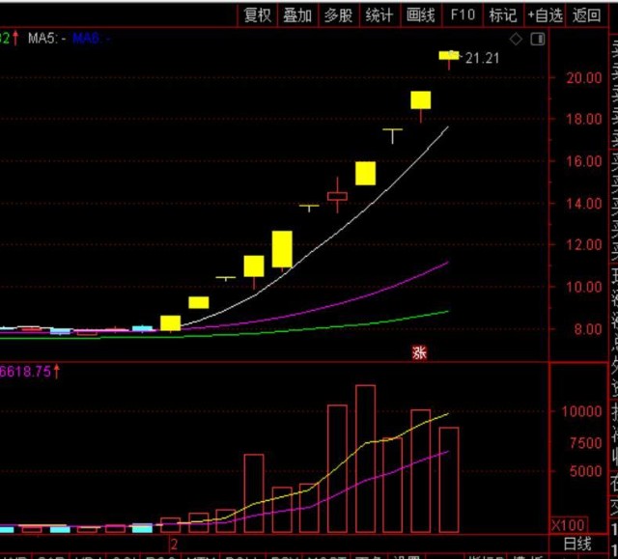
Task: Open the 叠加 overlay option
Action: [x=297, y=14]
